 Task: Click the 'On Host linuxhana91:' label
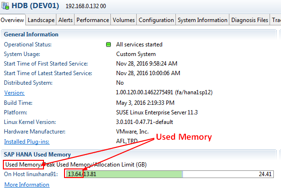[x=31, y=174]
